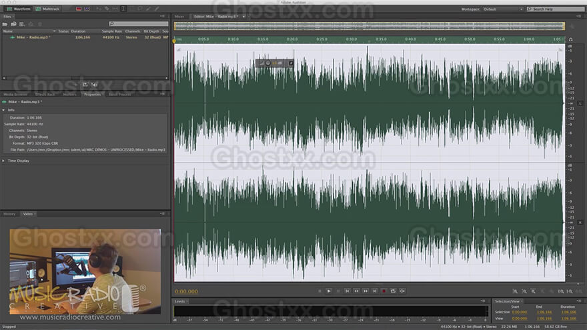Screen dimensions: 587x330
Task: Click the Fast Forward button
Action: click(x=366, y=291)
